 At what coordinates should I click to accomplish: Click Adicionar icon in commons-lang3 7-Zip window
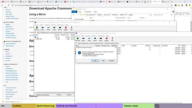(x=37, y=28)
